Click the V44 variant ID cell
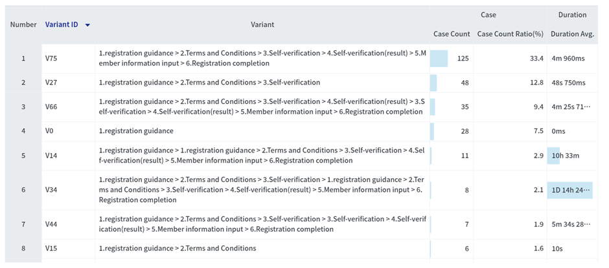This screenshot has width=609, height=268. tap(52, 224)
